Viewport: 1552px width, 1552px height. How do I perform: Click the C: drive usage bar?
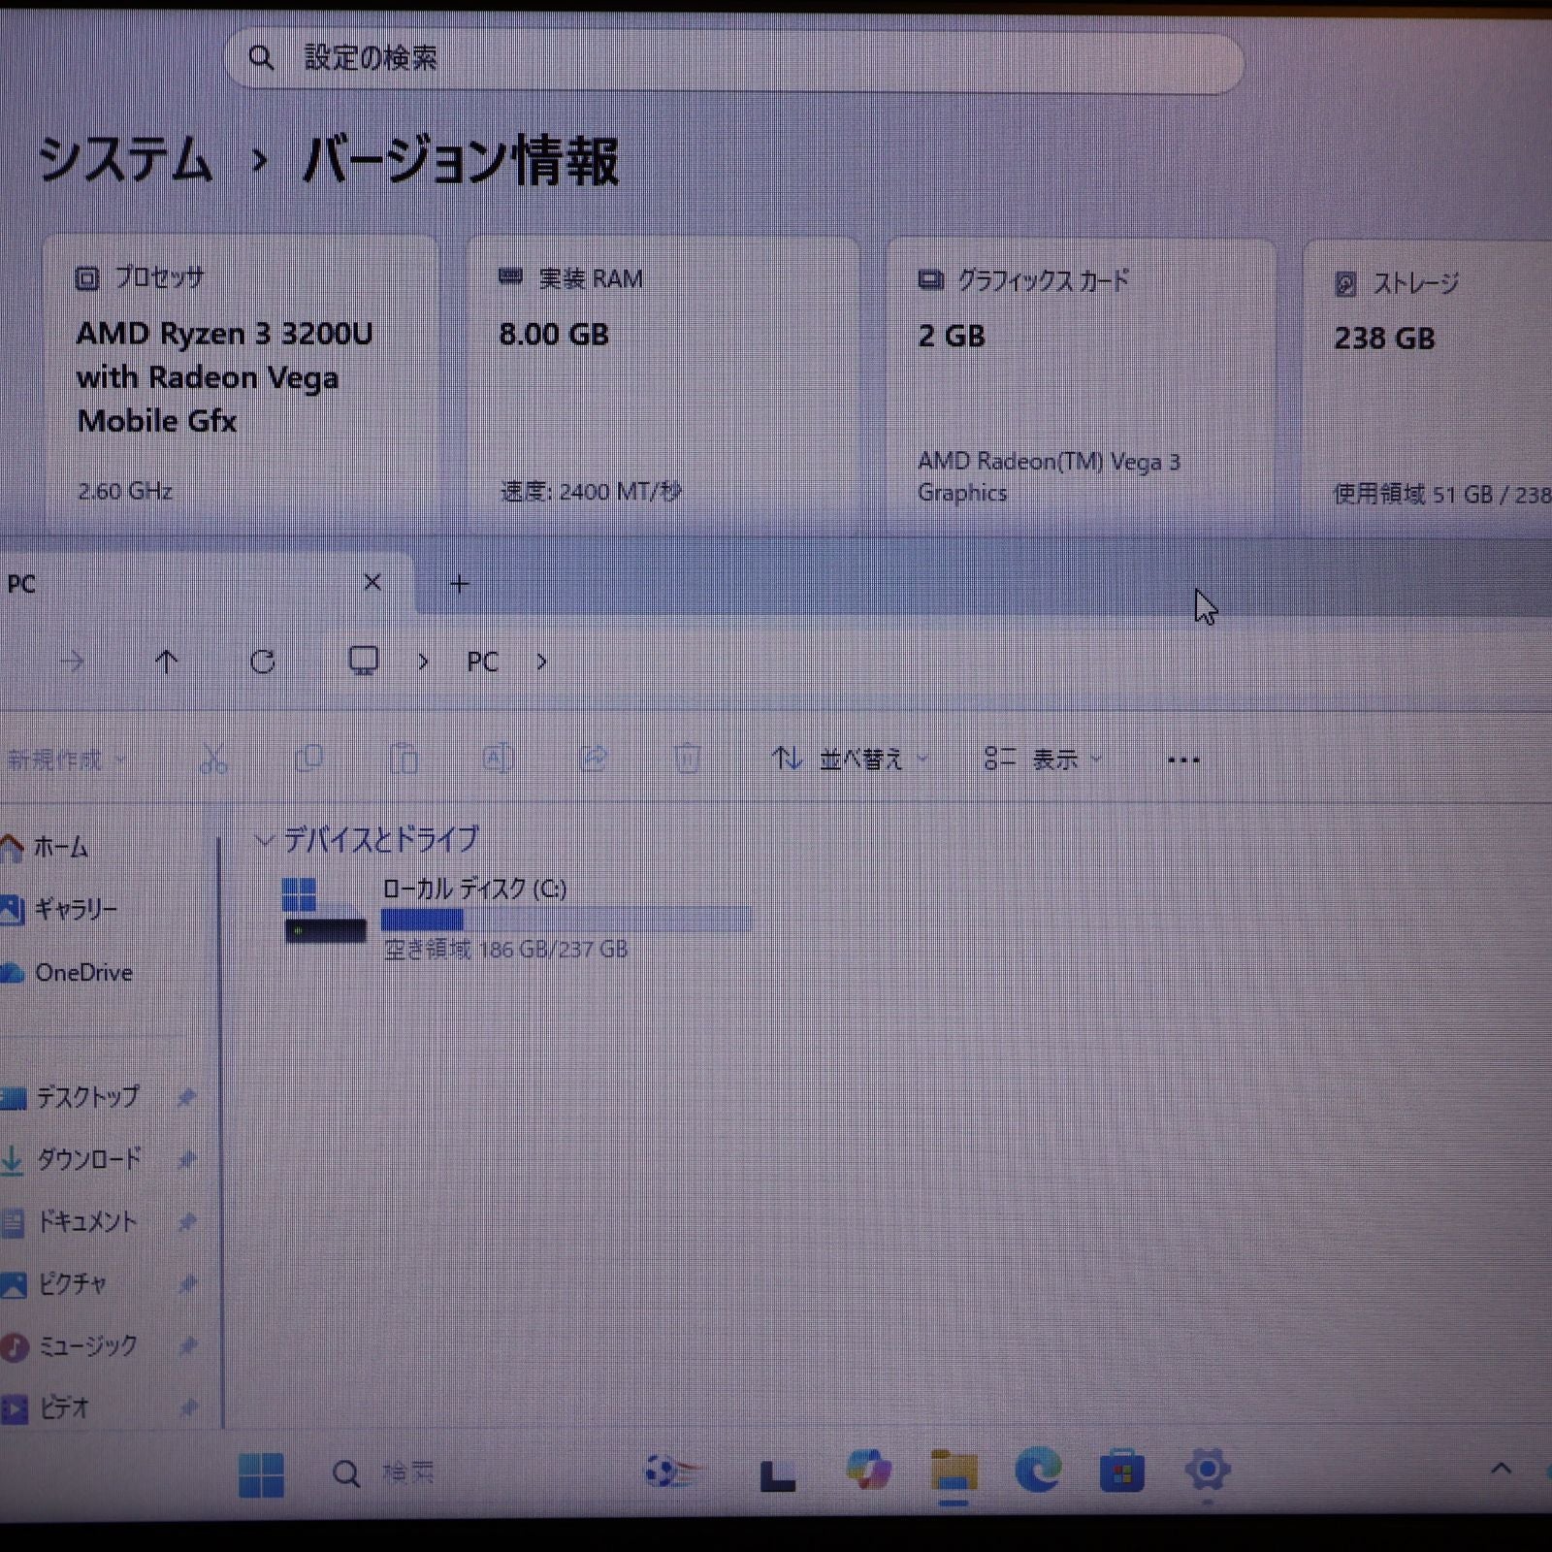566,919
